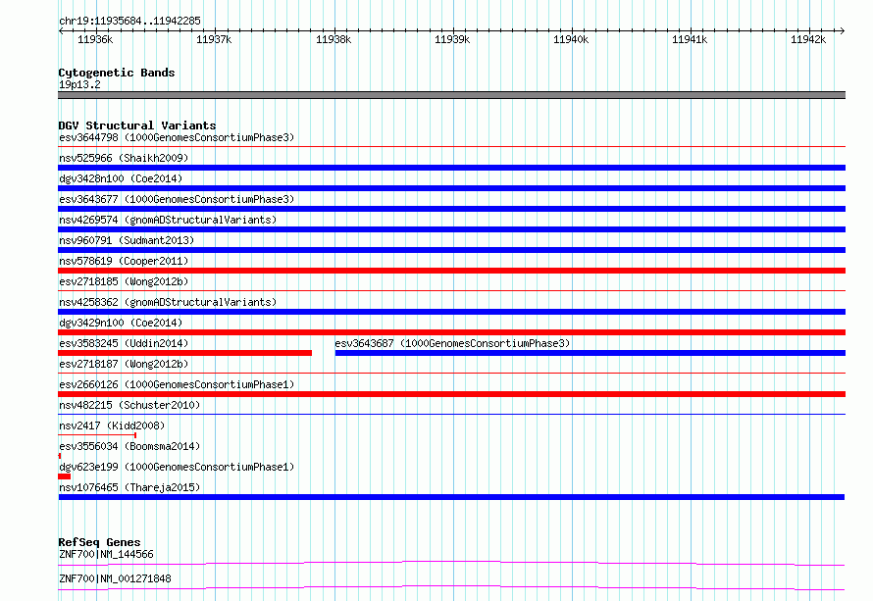Select the nsv1076465 (Thareja2015) blue bar

[x=451, y=497]
